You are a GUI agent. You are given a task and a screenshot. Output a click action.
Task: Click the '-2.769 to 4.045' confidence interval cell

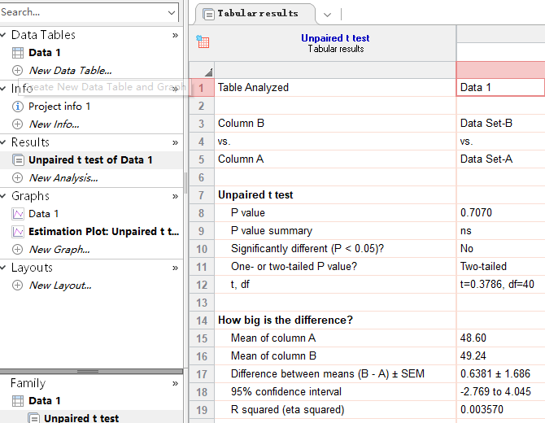(x=501, y=392)
